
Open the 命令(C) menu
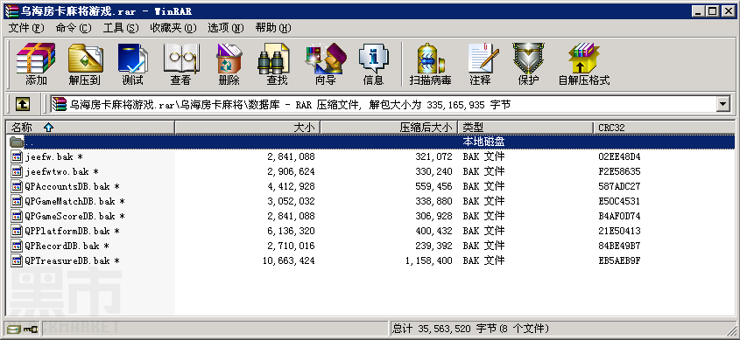click(74, 28)
